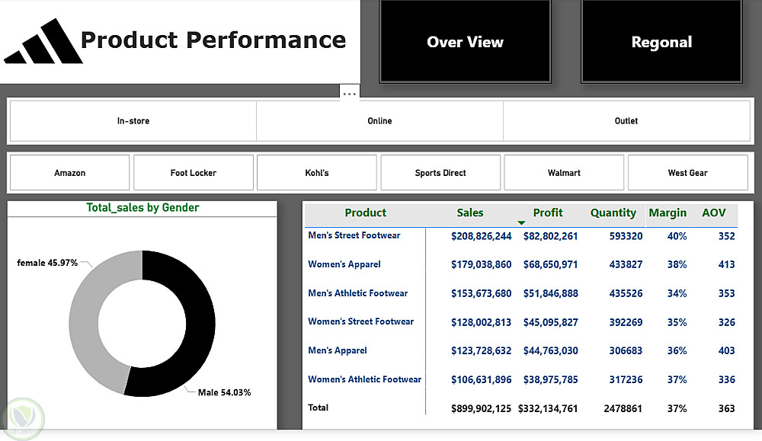Navigate to the Regonal page

click(661, 42)
